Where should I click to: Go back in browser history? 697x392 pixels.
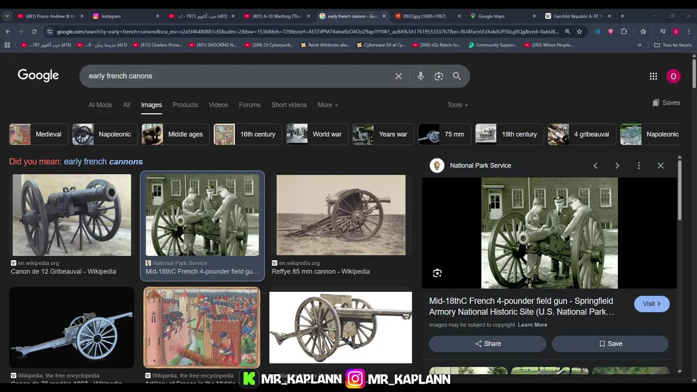8,32
